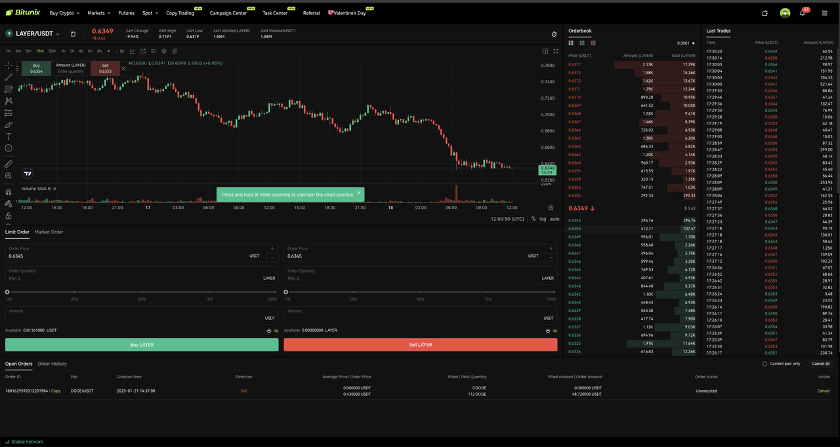The width and height of the screenshot is (840, 447).
Task: Switch to the Market Order tab
Action: 51,232
